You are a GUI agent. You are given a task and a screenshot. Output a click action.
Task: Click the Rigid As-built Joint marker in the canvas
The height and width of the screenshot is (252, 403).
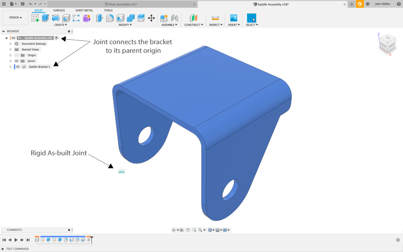(121, 171)
